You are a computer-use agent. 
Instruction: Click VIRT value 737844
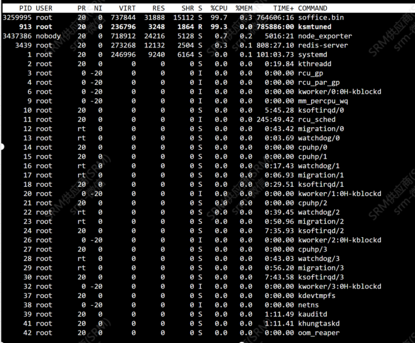[x=123, y=17]
